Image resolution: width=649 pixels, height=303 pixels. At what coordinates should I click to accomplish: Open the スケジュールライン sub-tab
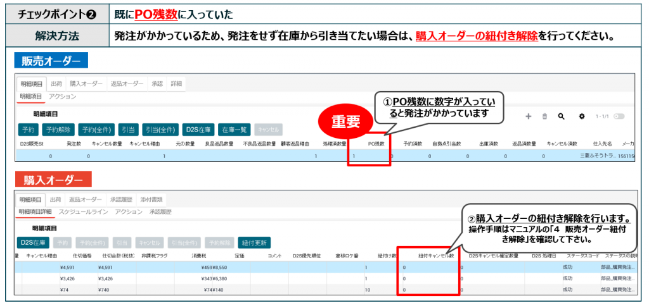(84, 212)
